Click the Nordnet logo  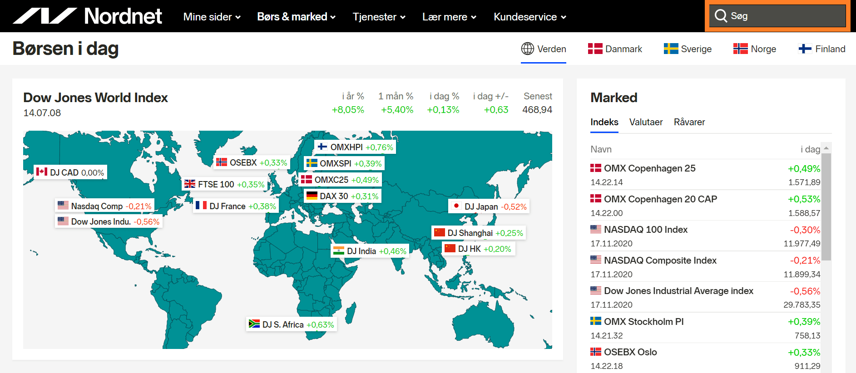click(87, 16)
